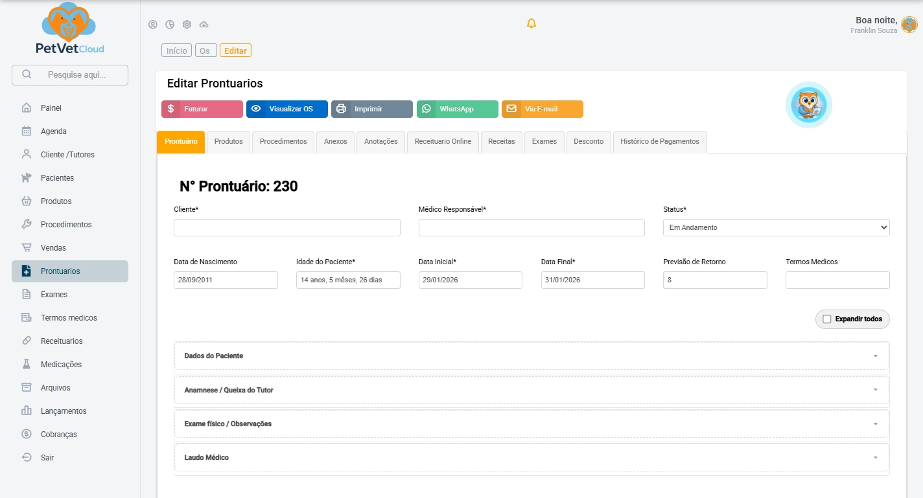Viewport: 923px width, 498px height.
Task: Click the notification bell icon
Action: [532, 24]
